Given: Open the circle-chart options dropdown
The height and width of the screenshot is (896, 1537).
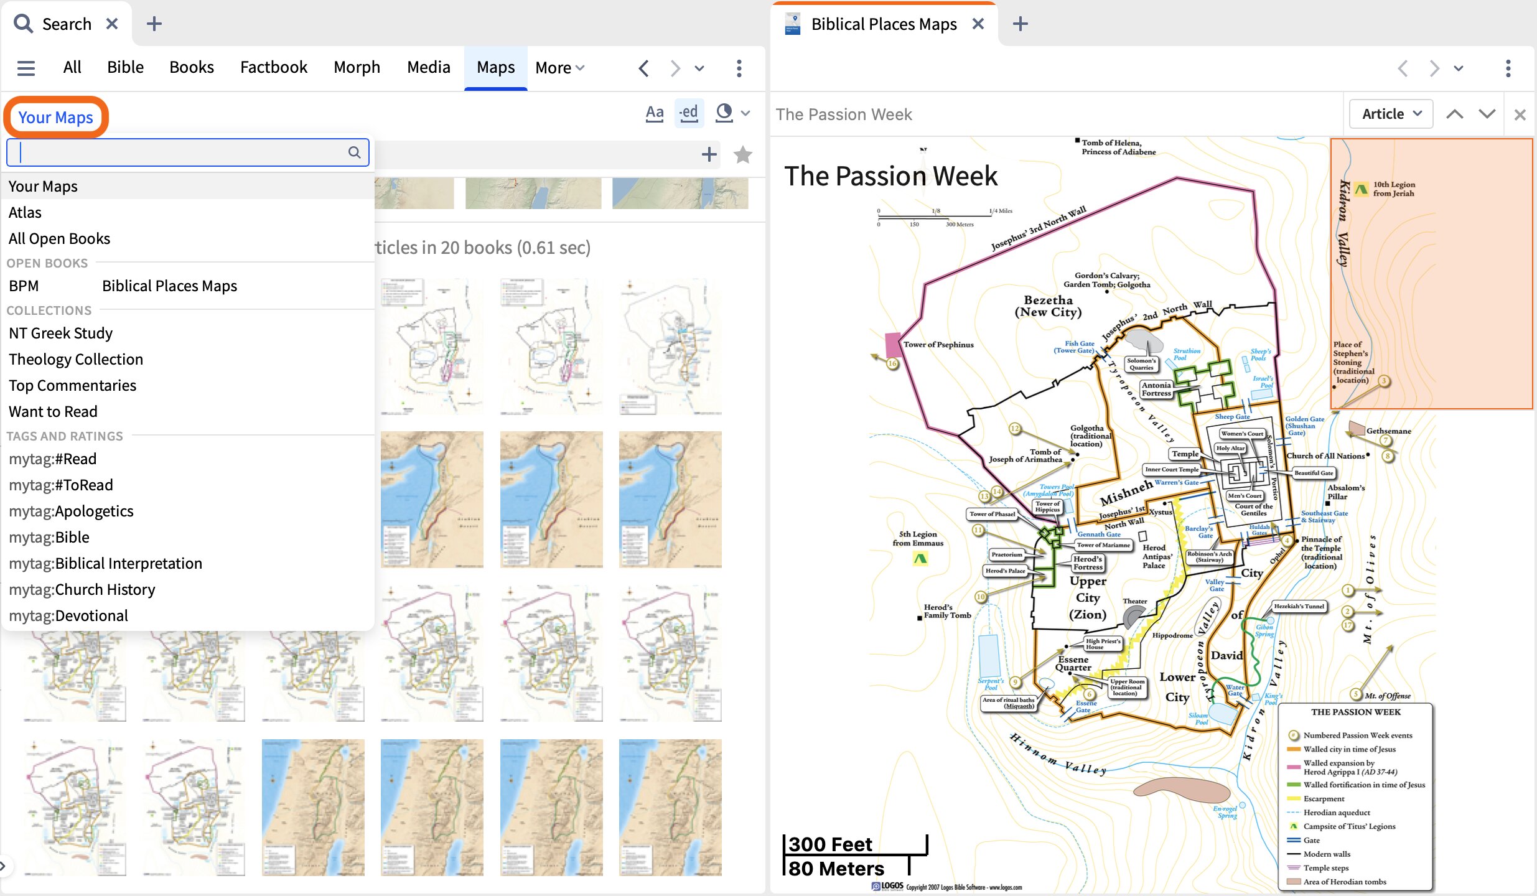Looking at the screenshot, I should [x=732, y=113].
